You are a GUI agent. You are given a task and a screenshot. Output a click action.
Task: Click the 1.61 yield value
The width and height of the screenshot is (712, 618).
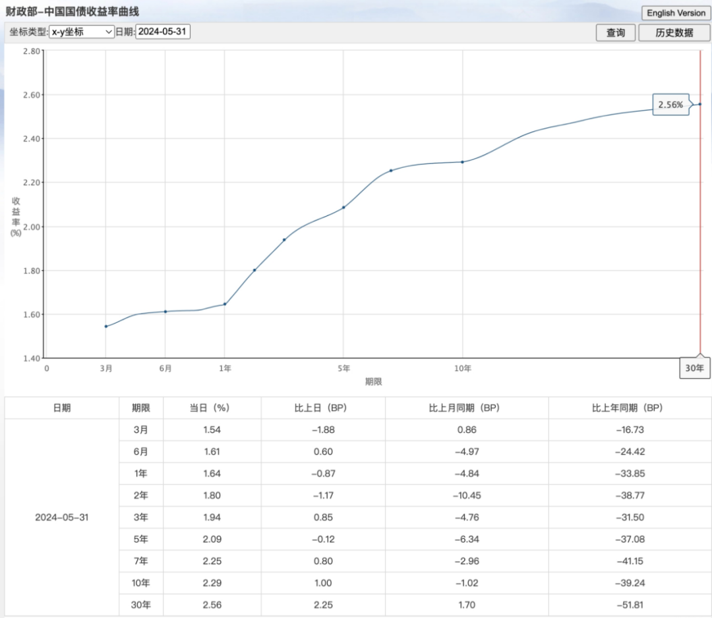212,451
